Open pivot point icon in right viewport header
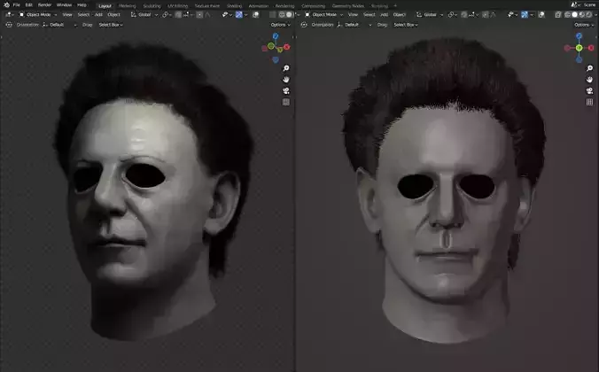This screenshot has width=599, height=372. [x=452, y=14]
